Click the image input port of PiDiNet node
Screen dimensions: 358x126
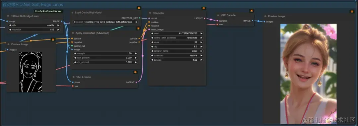(x=7, y=21)
